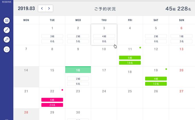This screenshot has height=120, width=195.
Task: Select the 8名 badge on Thursday 3
Action: click(x=104, y=41)
